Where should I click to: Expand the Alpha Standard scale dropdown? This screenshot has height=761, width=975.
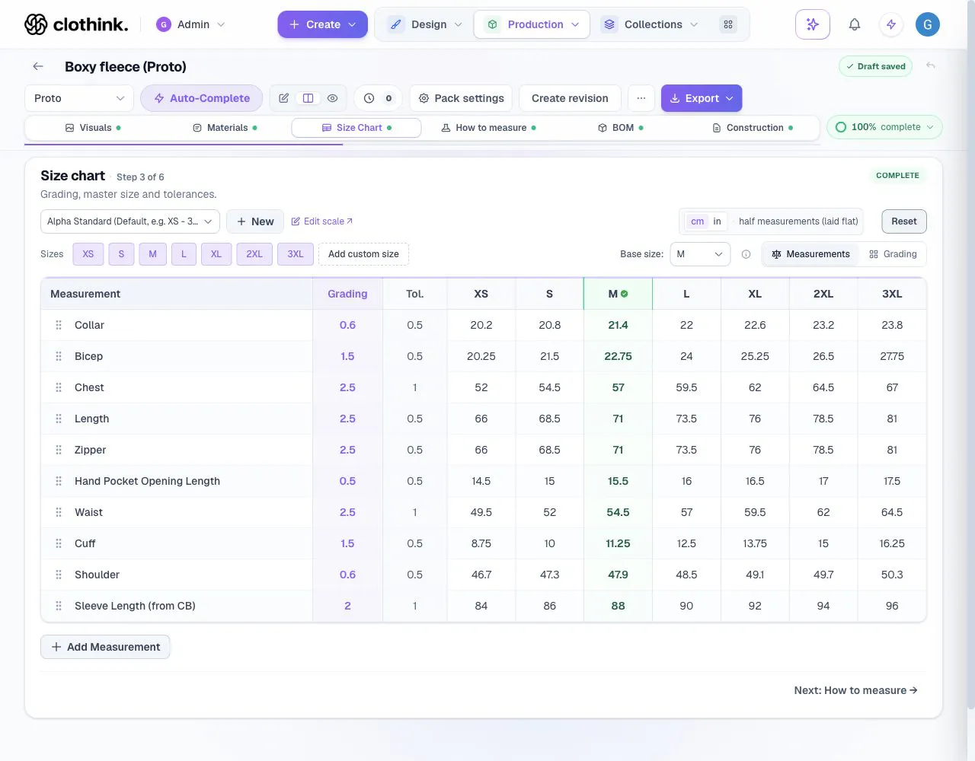point(130,221)
